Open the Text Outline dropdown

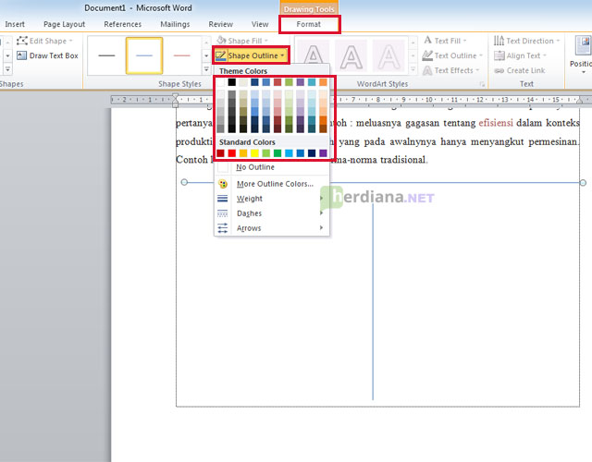452,55
